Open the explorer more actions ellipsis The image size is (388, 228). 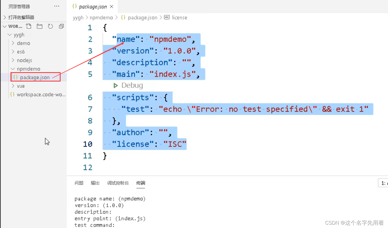click(x=57, y=6)
